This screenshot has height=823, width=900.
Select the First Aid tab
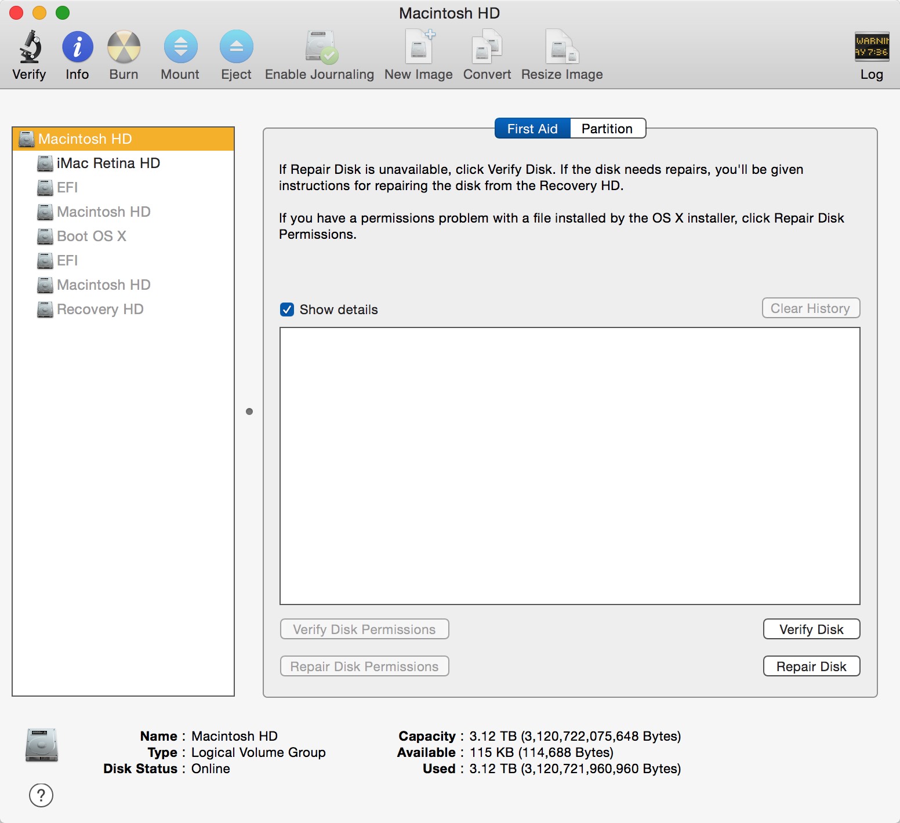[532, 129]
